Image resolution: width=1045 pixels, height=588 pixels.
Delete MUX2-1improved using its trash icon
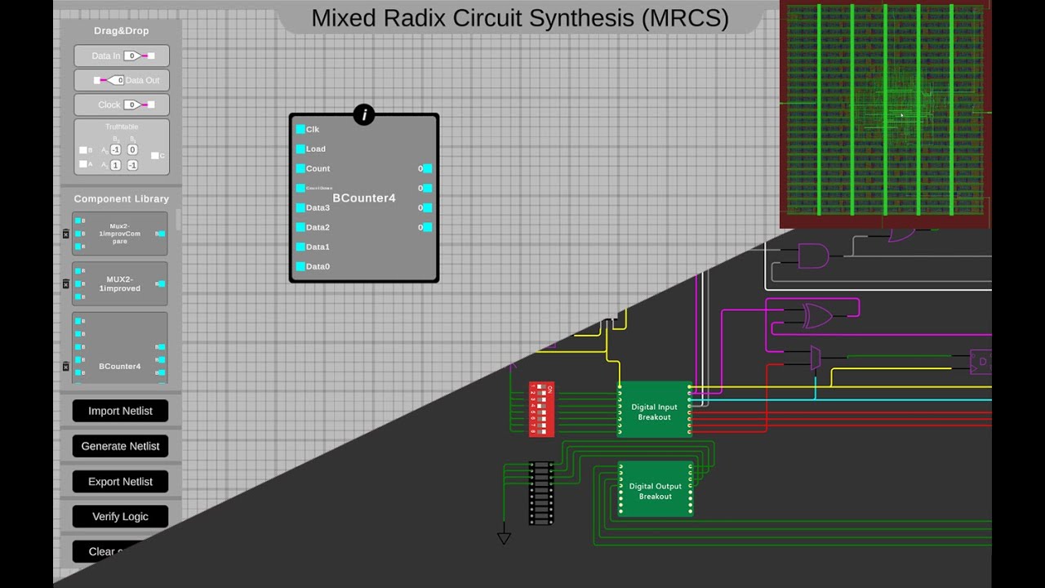[66, 284]
